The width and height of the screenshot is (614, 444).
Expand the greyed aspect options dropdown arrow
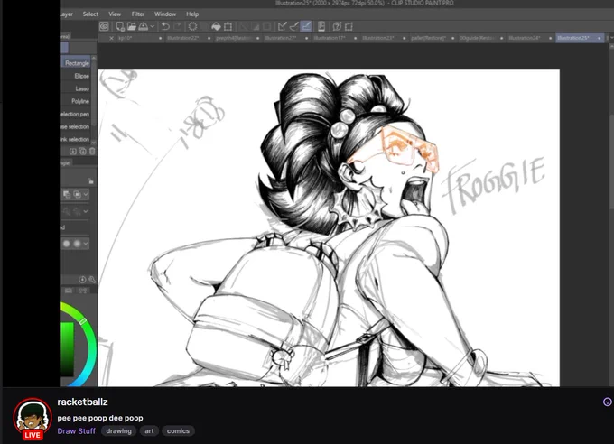point(86,211)
